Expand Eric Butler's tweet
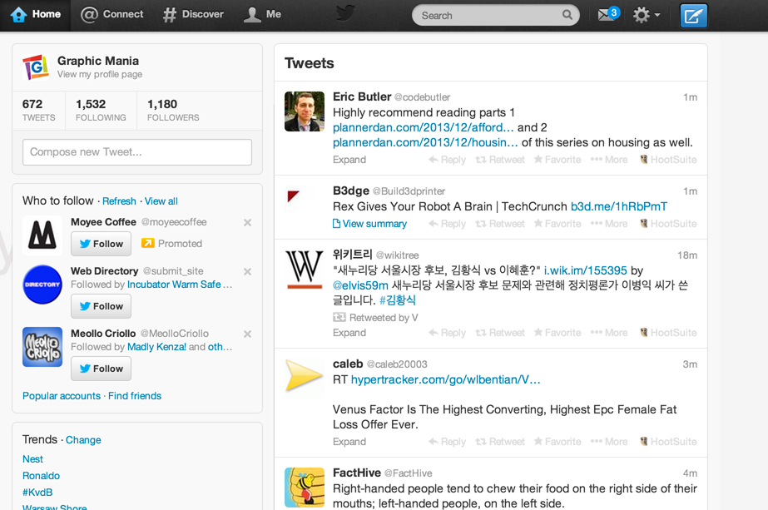This screenshot has width=768, height=510. click(349, 160)
